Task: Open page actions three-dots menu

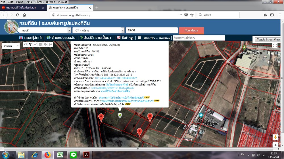Action: click(180, 15)
